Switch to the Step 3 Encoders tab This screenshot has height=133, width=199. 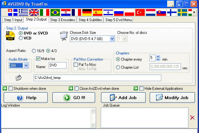point(63,20)
